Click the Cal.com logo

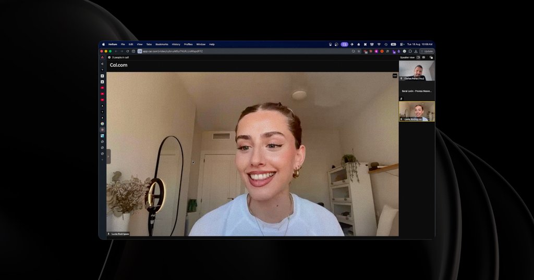[x=118, y=65]
